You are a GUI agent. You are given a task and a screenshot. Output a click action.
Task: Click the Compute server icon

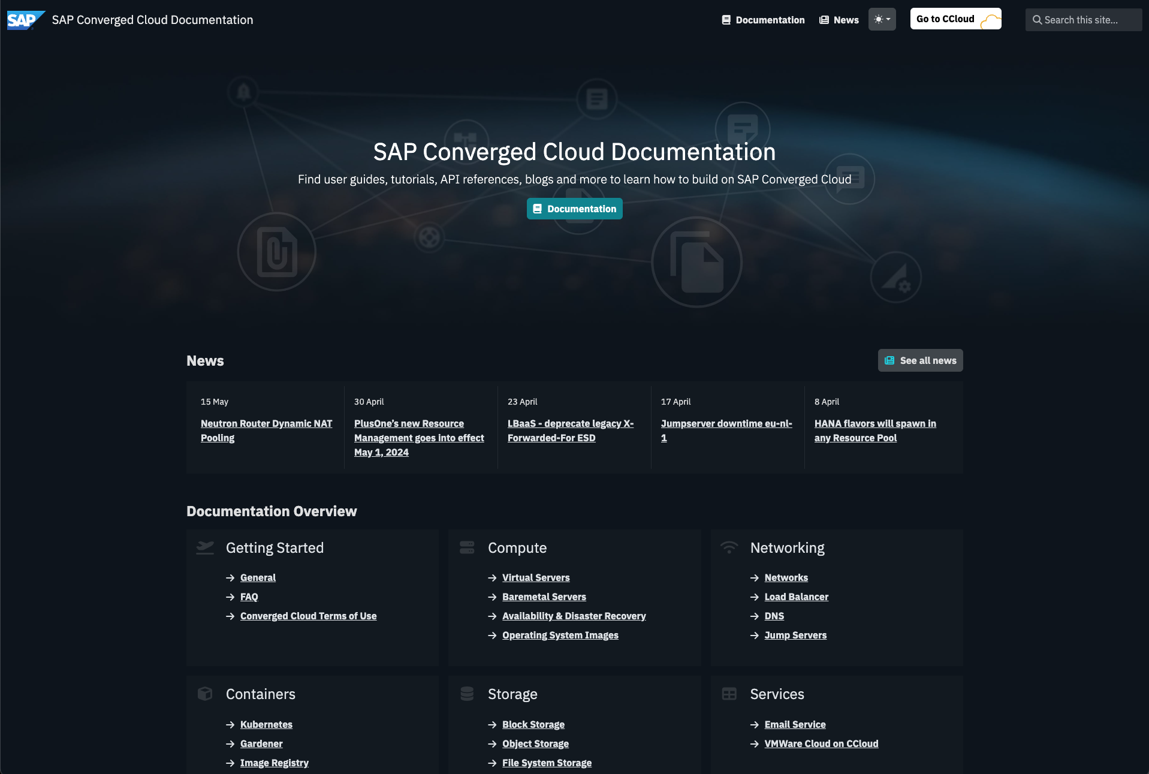point(467,547)
